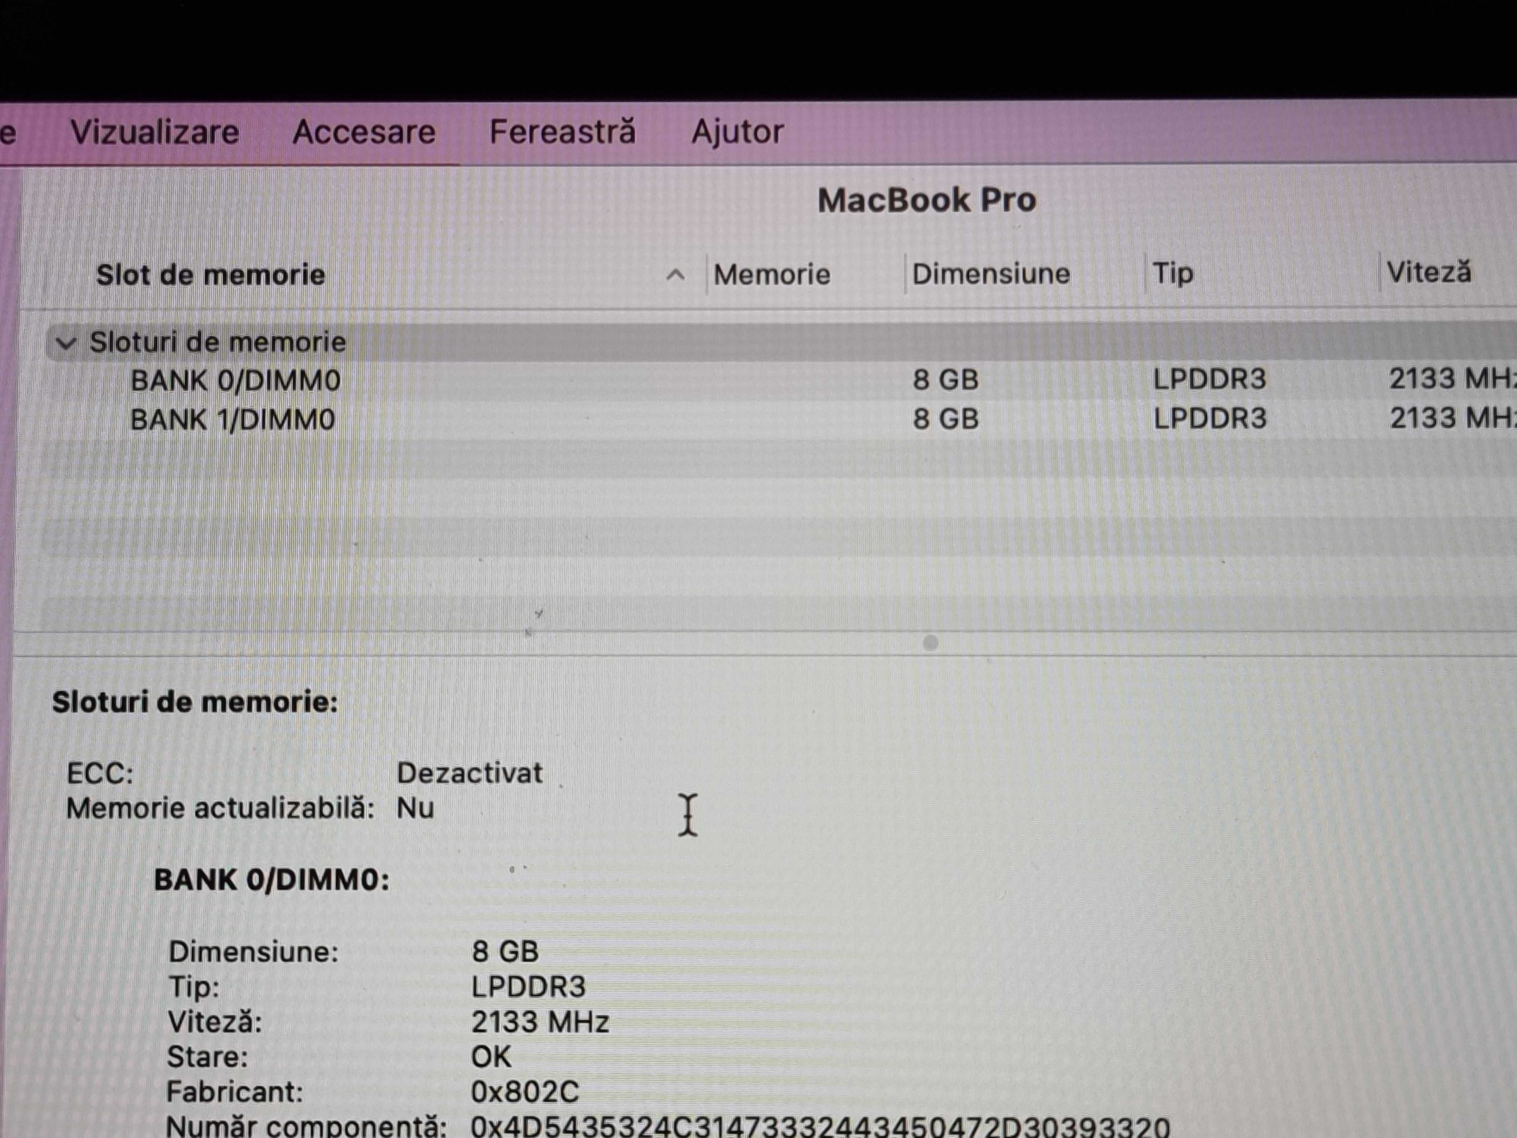Click the Număr componentă hex value
This screenshot has width=1517, height=1138.
tap(820, 1126)
